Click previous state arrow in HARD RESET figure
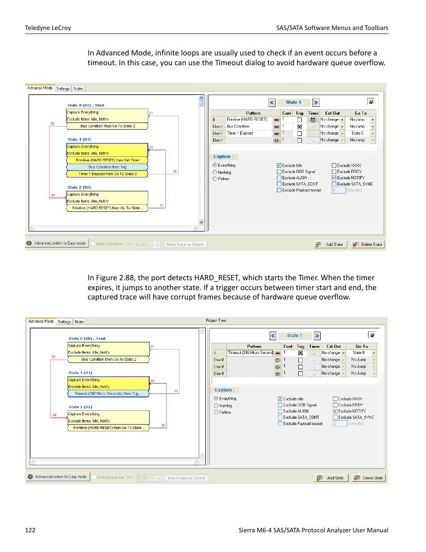The width and height of the screenshot is (426, 552). (271, 102)
